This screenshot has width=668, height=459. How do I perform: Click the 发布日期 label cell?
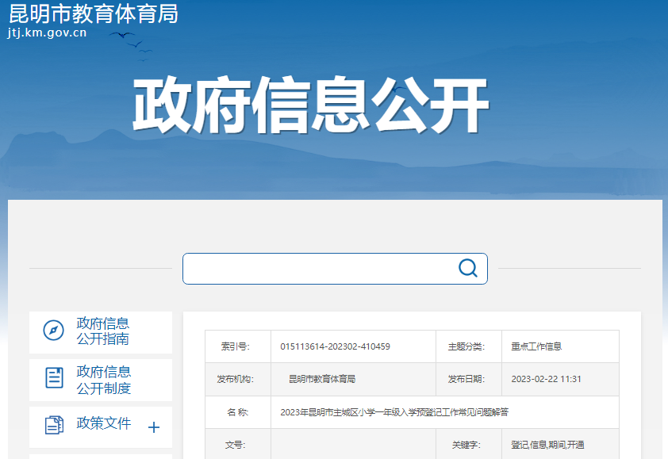point(469,380)
